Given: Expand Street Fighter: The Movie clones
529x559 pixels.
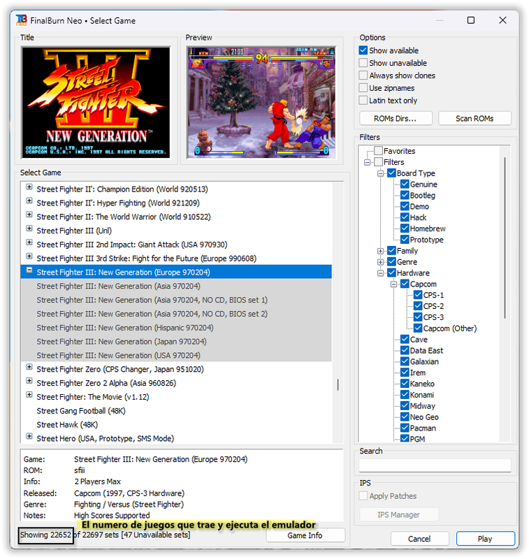Looking at the screenshot, I should [29, 395].
